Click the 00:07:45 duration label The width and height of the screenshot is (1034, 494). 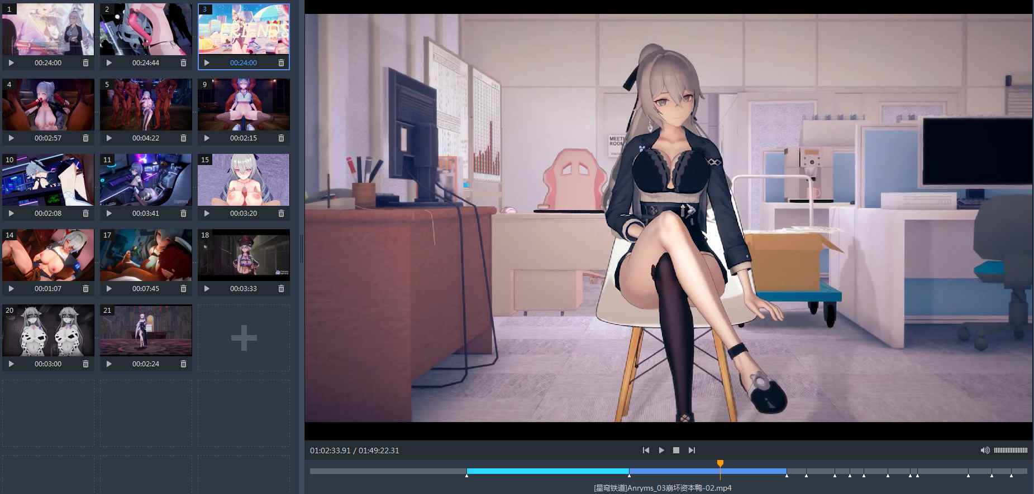146,289
